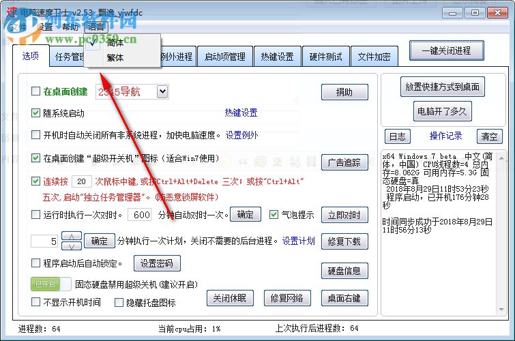This screenshot has height=341, width=515.
Task: Toggle the 已开启 SSD super shutdown switch
Action: pyautogui.click(x=51, y=284)
